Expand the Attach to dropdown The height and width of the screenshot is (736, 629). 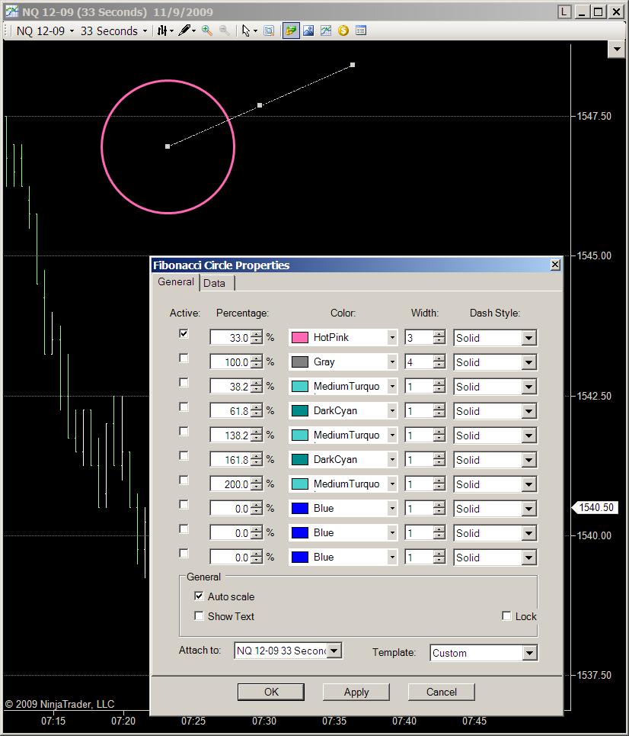pos(334,651)
